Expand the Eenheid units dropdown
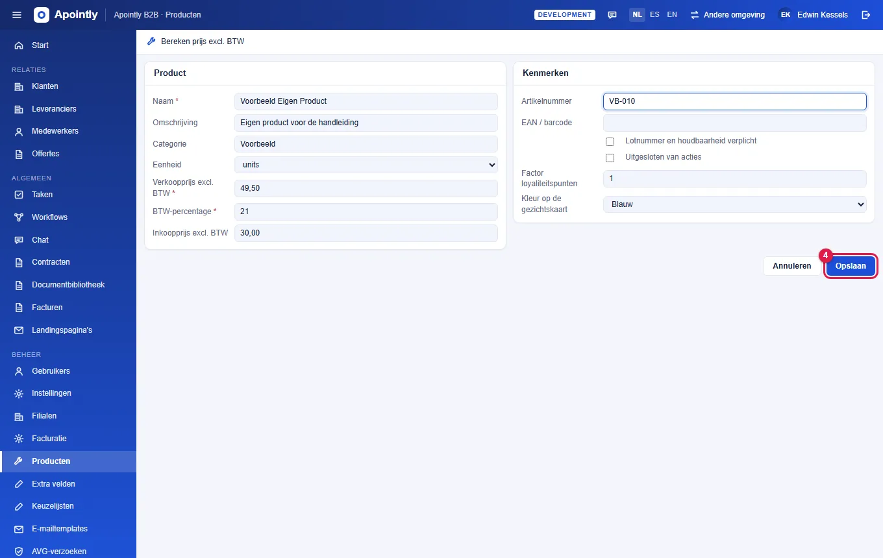 [x=366, y=165]
